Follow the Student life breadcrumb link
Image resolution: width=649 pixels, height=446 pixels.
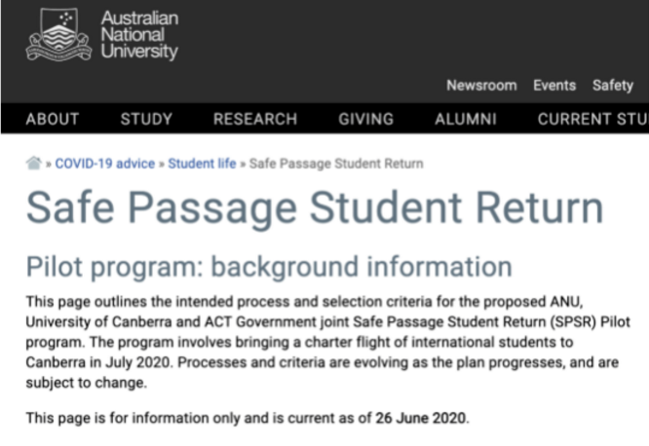point(202,164)
